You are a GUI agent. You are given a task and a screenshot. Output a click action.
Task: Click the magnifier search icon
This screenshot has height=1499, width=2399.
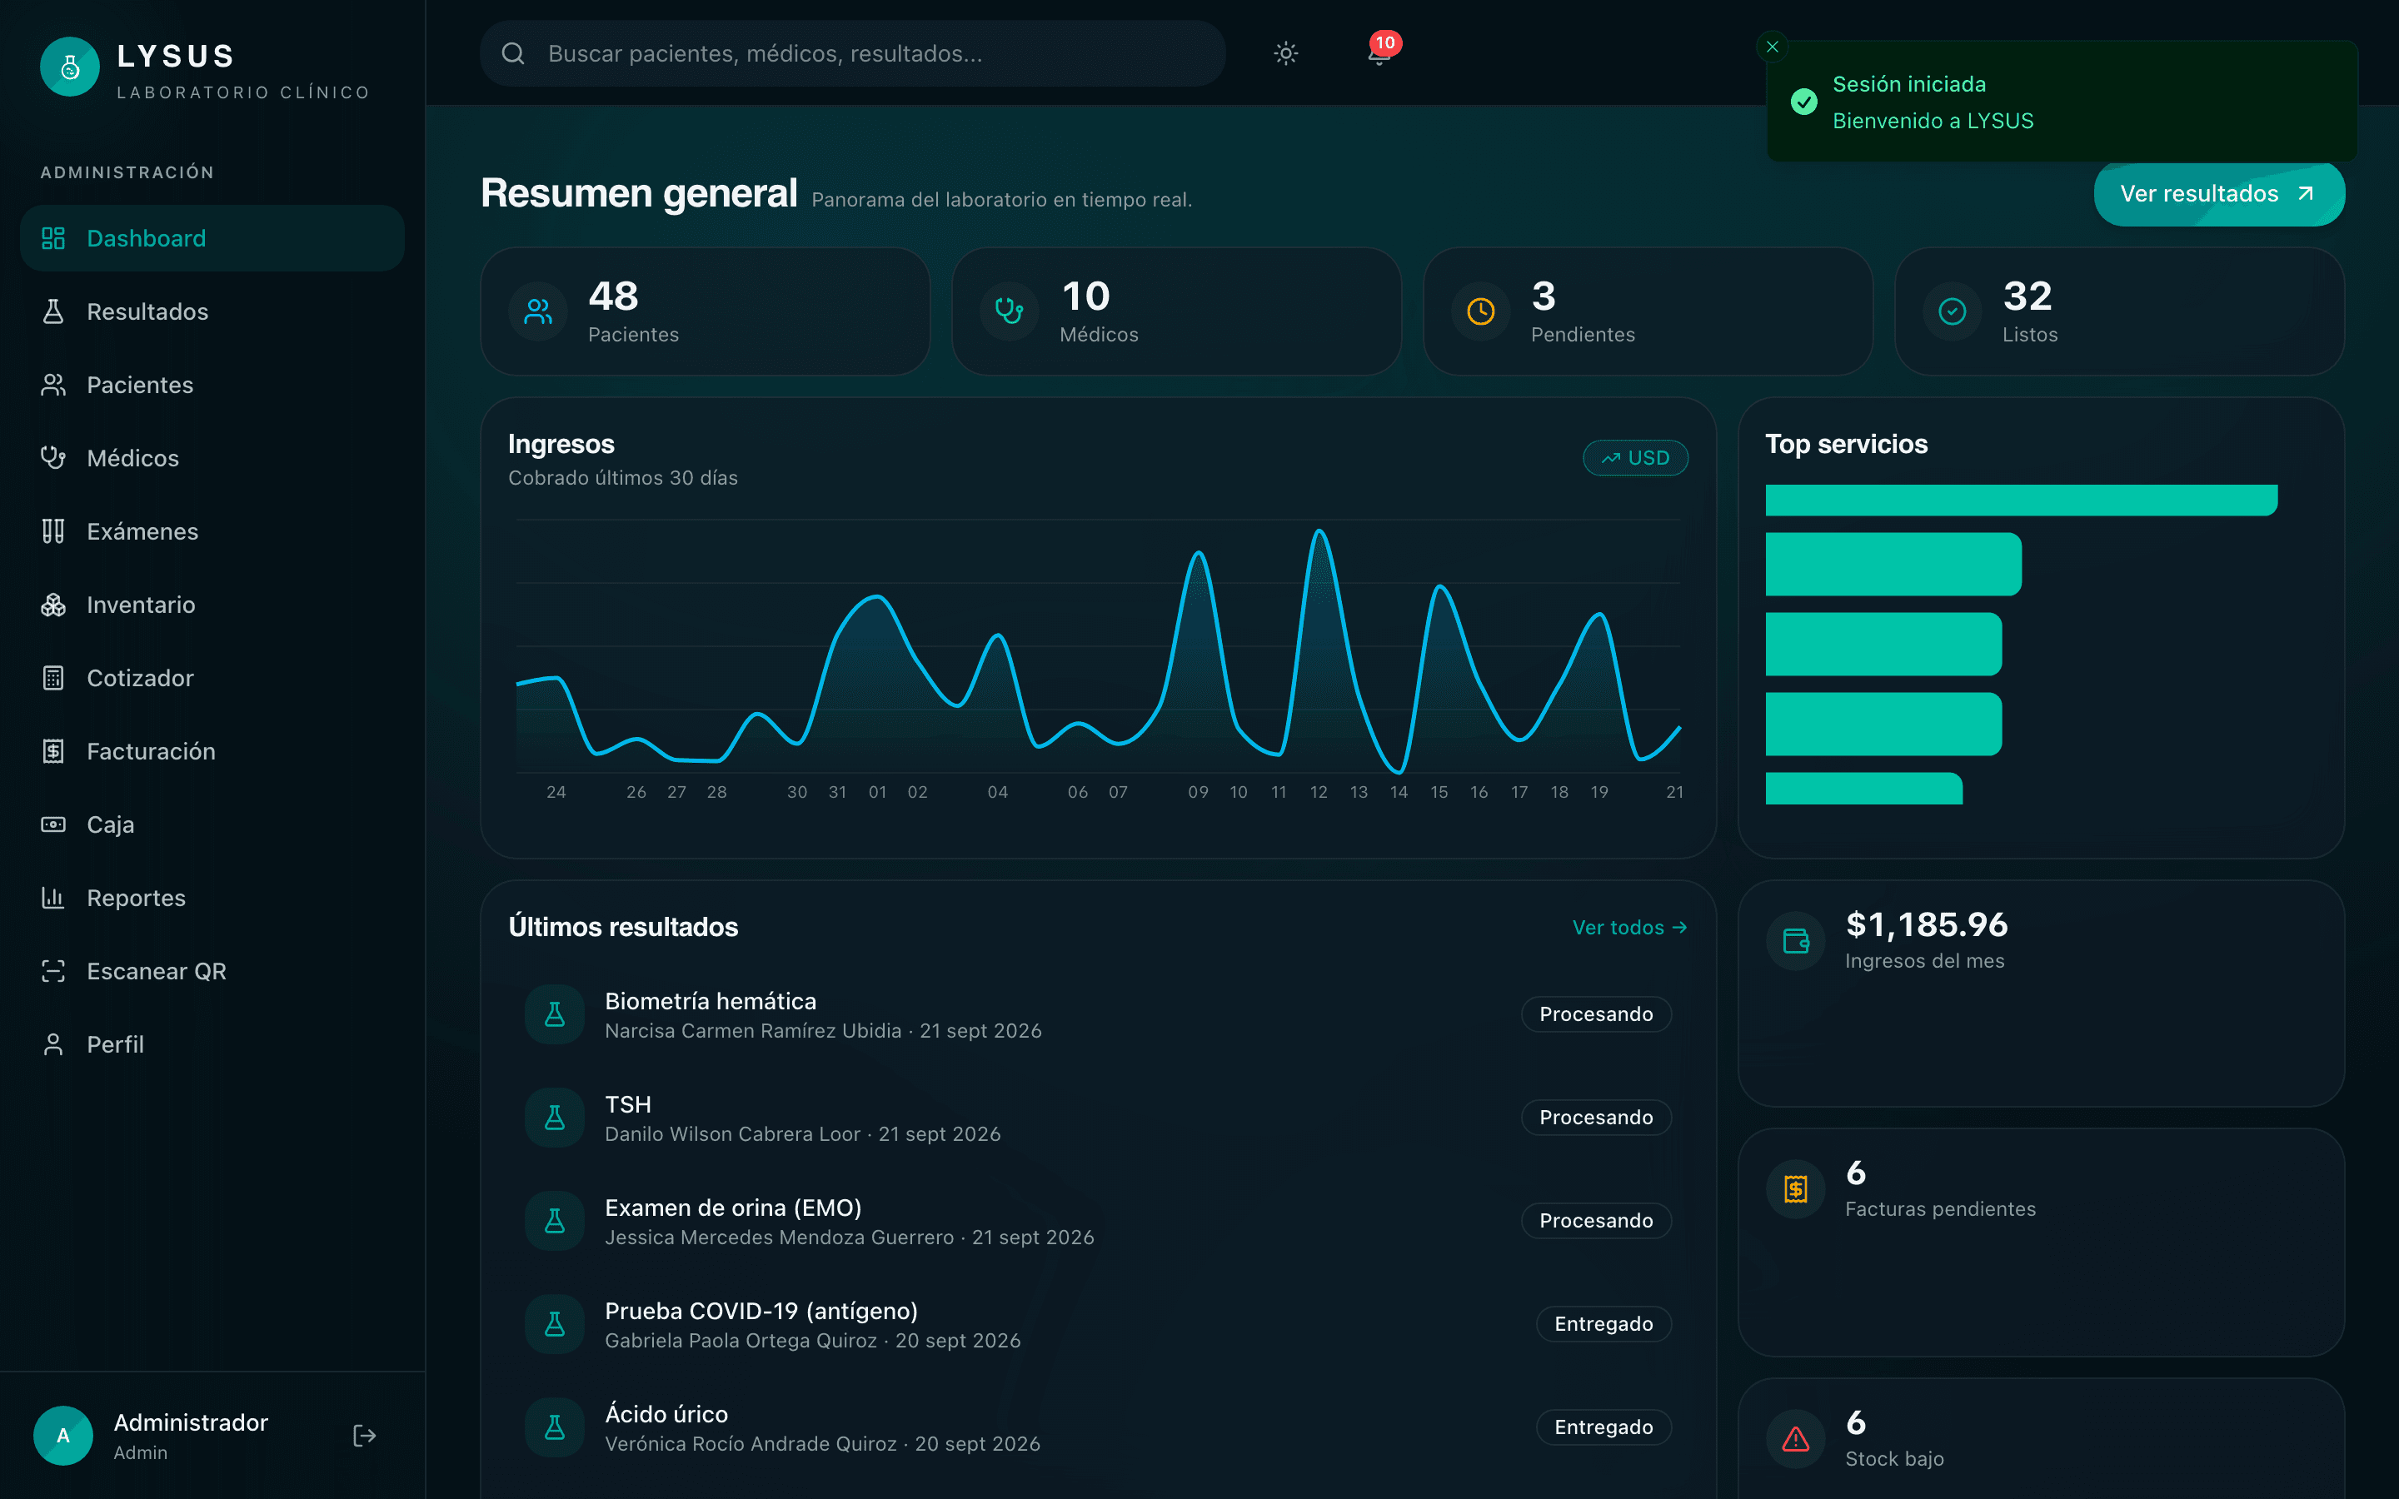coord(512,53)
